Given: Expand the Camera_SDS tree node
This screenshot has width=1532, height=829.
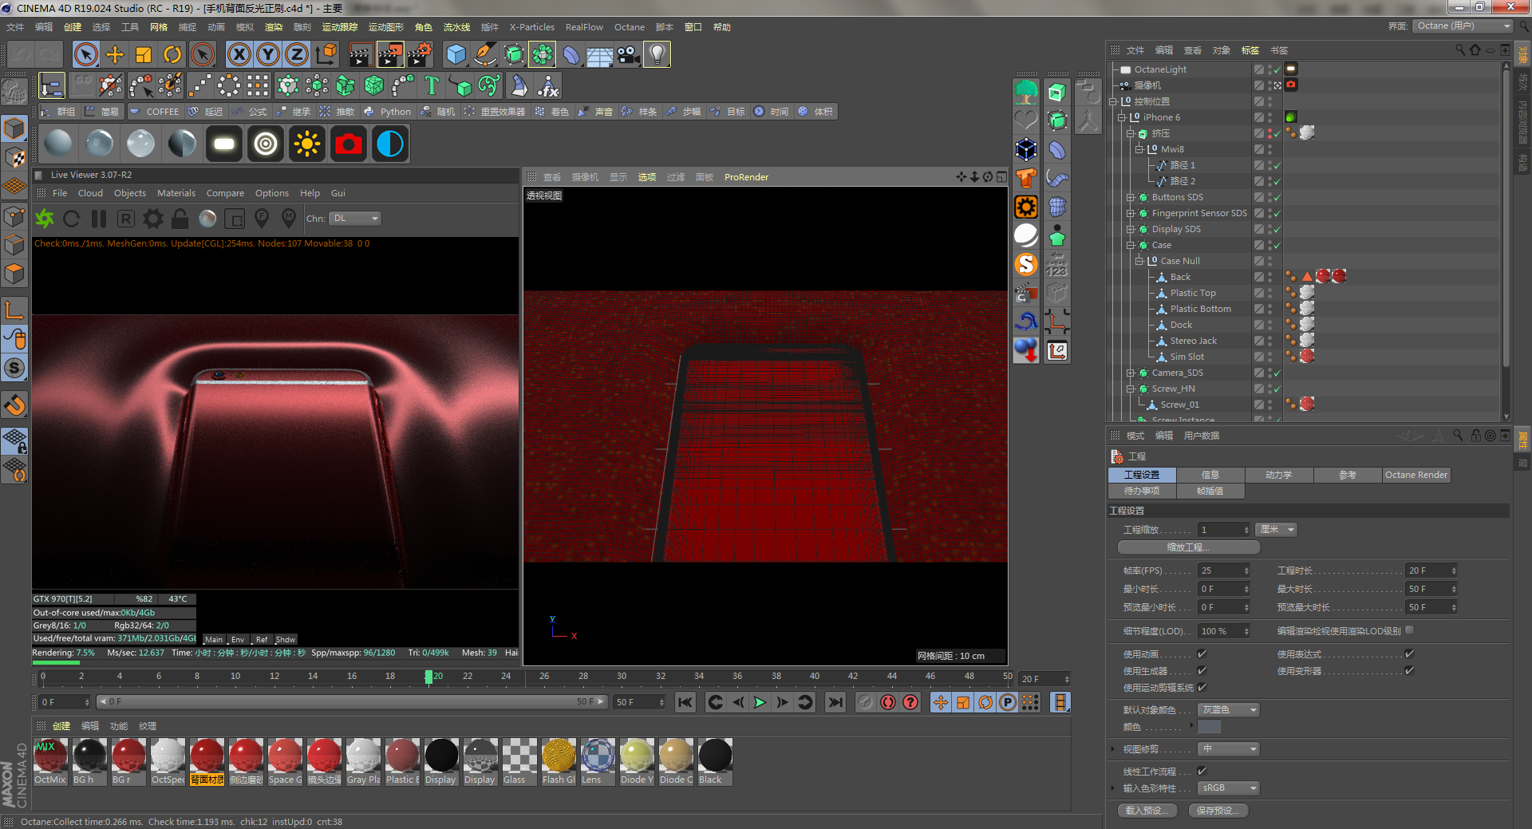Looking at the screenshot, I should tap(1131, 373).
